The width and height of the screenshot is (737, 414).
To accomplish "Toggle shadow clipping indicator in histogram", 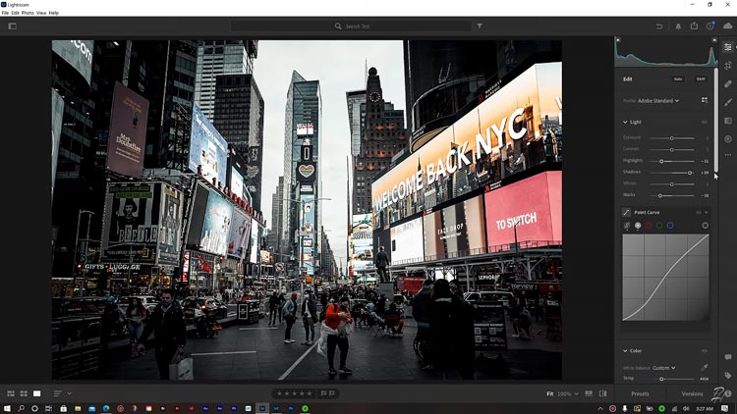I will click(x=618, y=40).
